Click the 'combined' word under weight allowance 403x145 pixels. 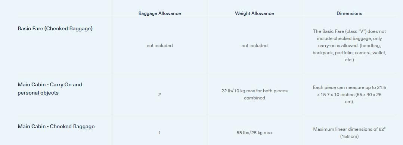coord(254,98)
